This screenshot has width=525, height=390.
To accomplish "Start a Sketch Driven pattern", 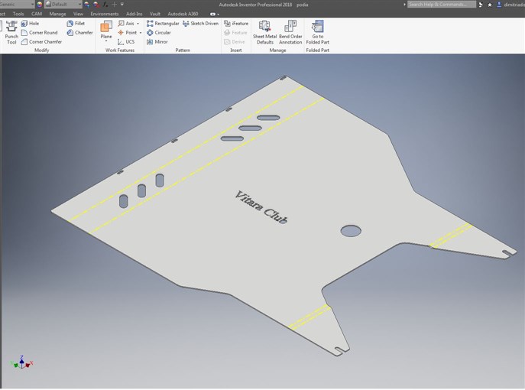I will (x=200, y=24).
